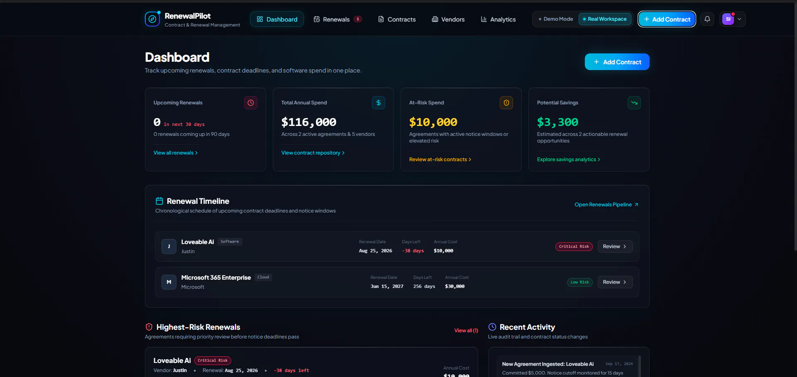Open the View contract repository link
The height and width of the screenshot is (377, 797).
(x=313, y=153)
